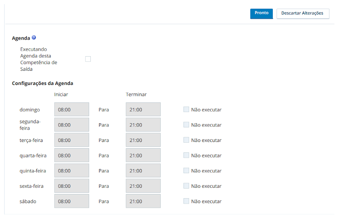Image resolution: width=339 pixels, height=219 pixels.
Task: Check Não executar for sexta-feira
Action: 186,186
